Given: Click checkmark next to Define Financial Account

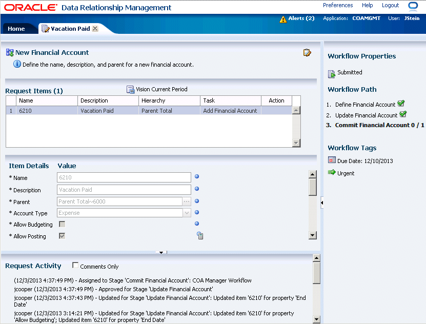Looking at the screenshot, I should 401,103.
